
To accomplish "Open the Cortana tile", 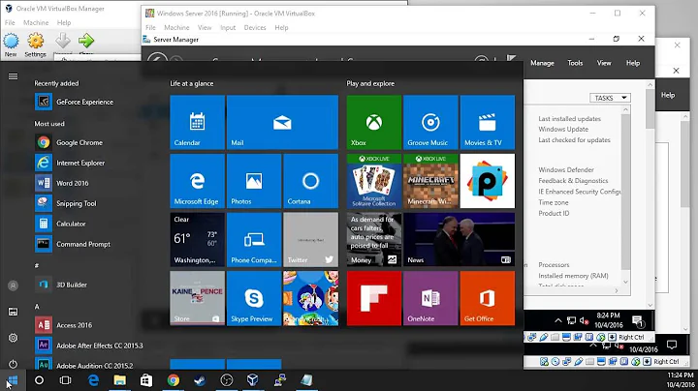I will point(311,181).
